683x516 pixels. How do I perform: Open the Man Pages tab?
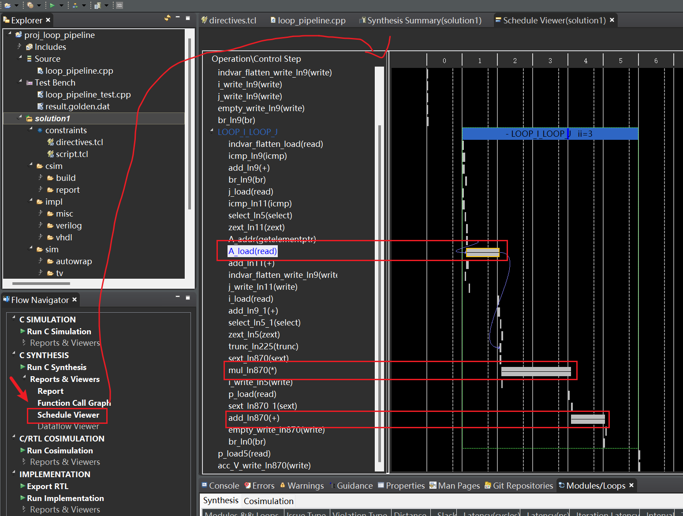pyautogui.click(x=455, y=486)
